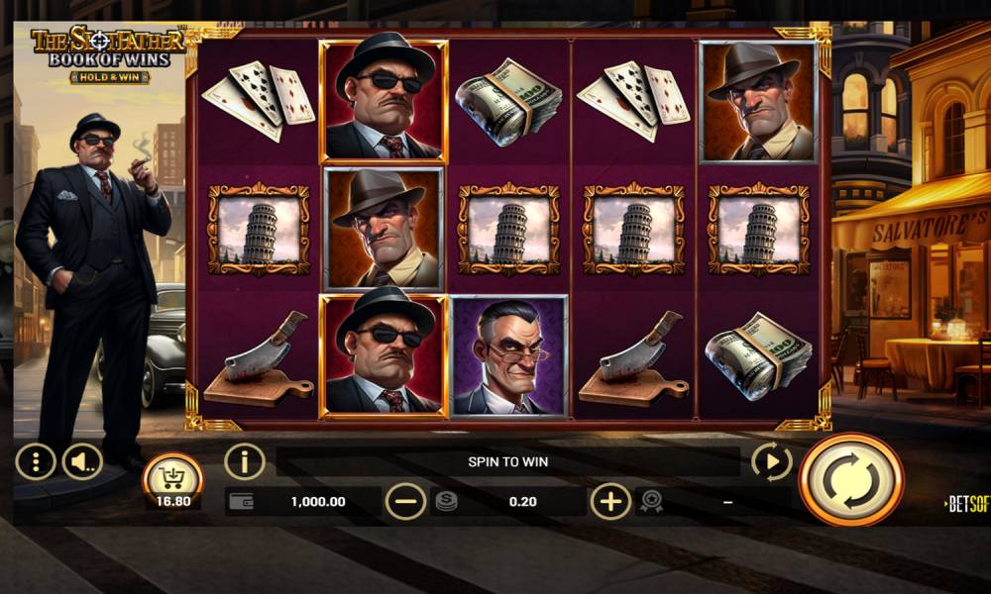Decrease the bet with minus button
The image size is (991, 594).
click(405, 502)
